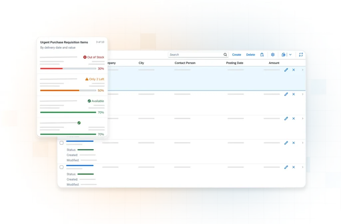
Task: Click the '50%' percentage value
Action: pyautogui.click(x=101, y=90)
